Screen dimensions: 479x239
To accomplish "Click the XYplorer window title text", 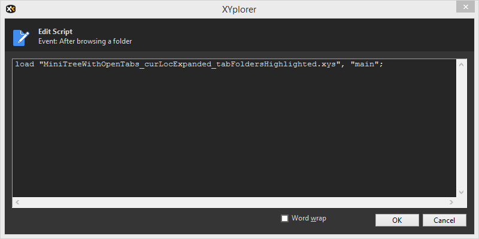I will tap(239, 9).
